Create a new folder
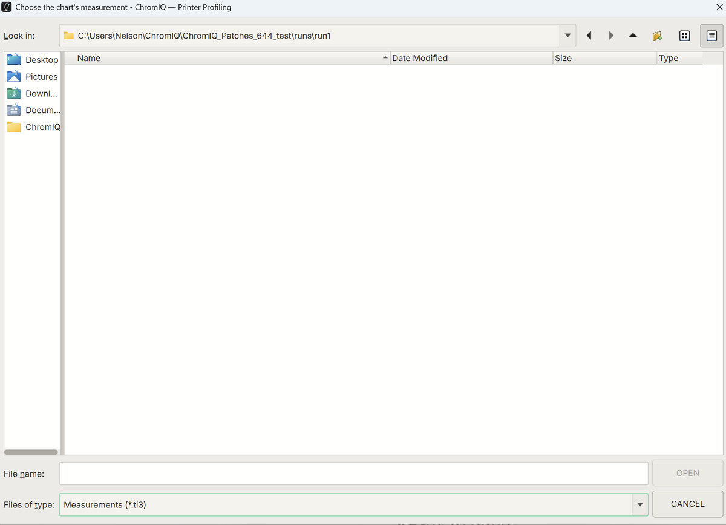The width and height of the screenshot is (726, 525). (x=658, y=36)
